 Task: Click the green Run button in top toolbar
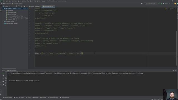pyautogui.click(x=159, y=4)
